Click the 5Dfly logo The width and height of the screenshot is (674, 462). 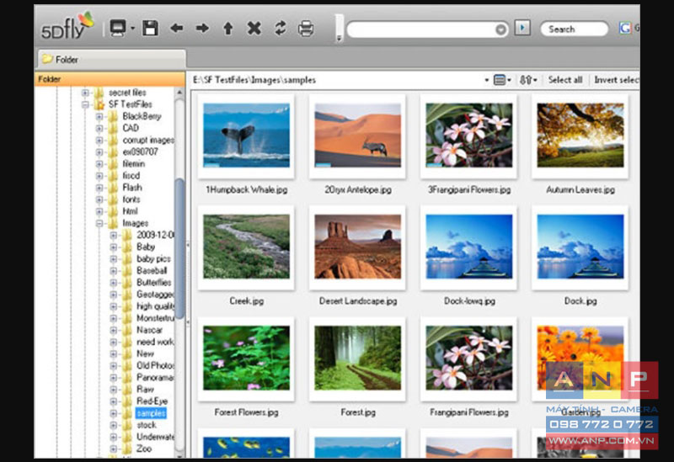[x=67, y=26]
